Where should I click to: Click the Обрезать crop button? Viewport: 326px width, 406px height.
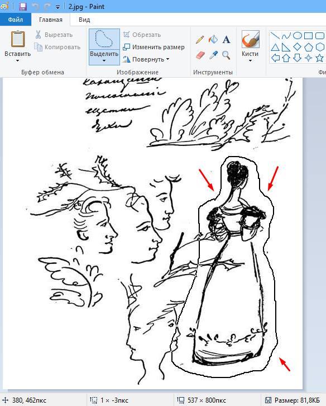point(142,35)
